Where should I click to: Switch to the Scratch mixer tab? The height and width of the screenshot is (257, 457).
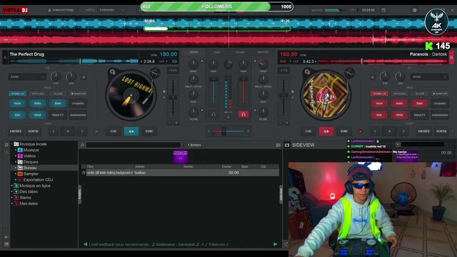(240, 52)
